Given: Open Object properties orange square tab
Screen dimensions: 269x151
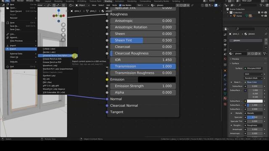Looking at the screenshot, I should (225, 70).
